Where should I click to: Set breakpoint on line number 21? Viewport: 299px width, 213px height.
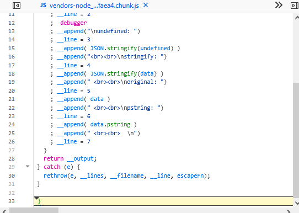pyautogui.click(x=12, y=99)
